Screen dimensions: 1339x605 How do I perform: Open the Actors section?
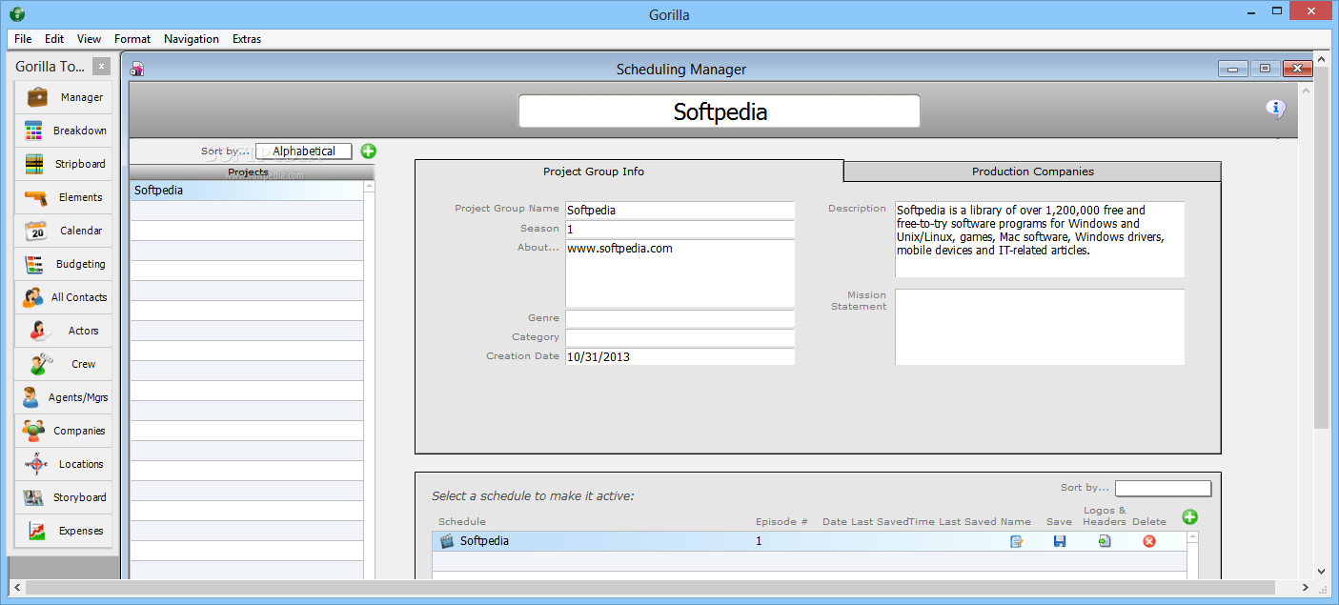pos(63,331)
